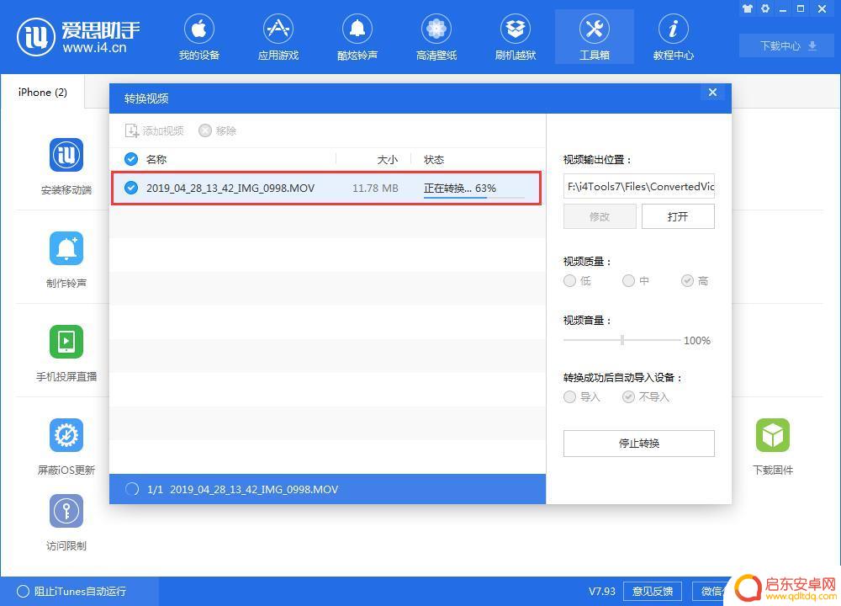Sort by the 大小 column header
This screenshot has height=606, width=841.
click(387, 159)
